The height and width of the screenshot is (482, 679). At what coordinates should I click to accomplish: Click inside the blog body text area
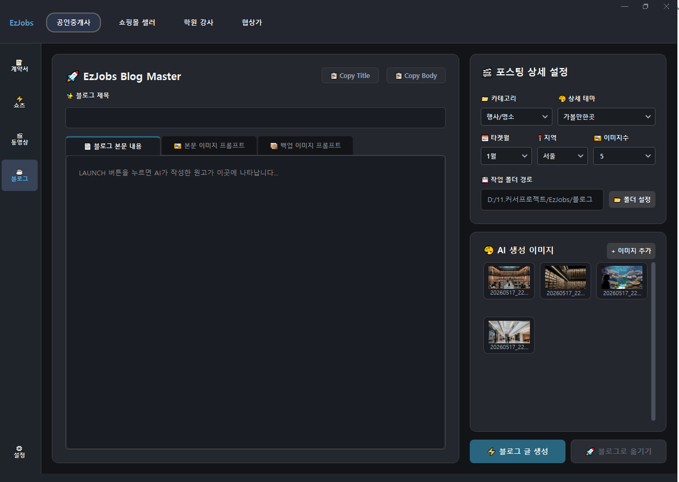click(255, 302)
